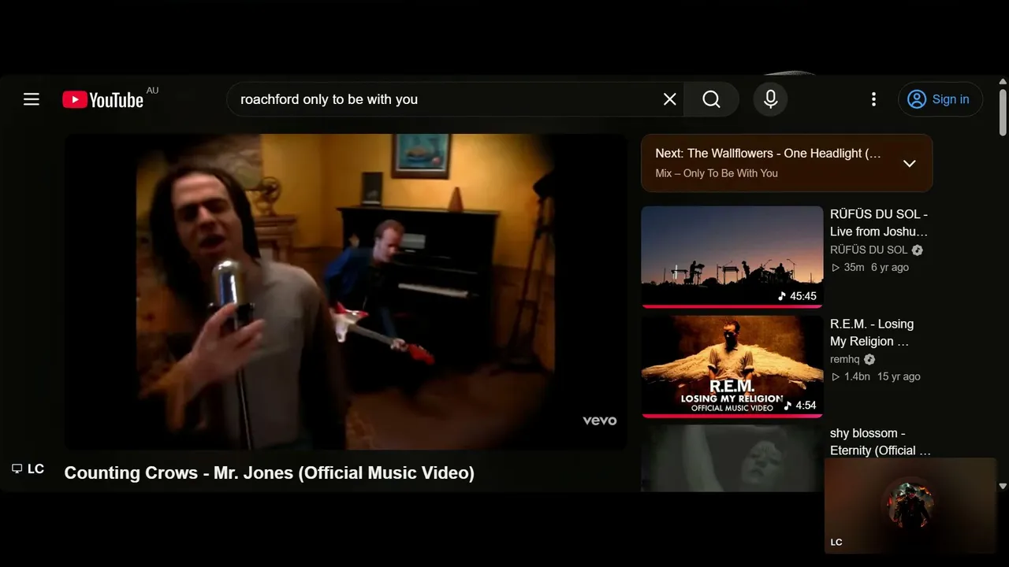Expand the Mix – Only To Be With You playlist

(x=909, y=163)
